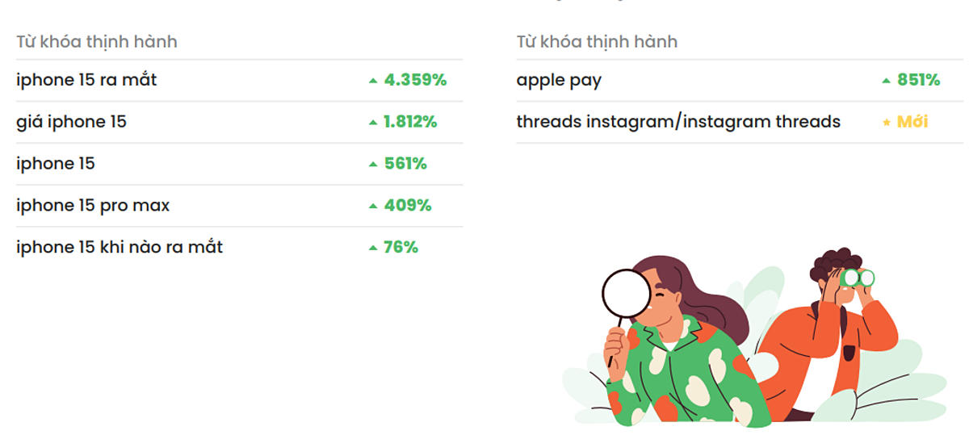Click the yellow "Mới" label
Viewport: 969px width, 435px height.
[912, 122]
